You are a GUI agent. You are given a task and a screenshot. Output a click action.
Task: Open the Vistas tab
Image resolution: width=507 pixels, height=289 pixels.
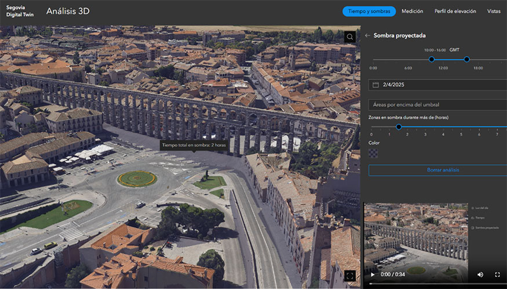tap(494, 11)
